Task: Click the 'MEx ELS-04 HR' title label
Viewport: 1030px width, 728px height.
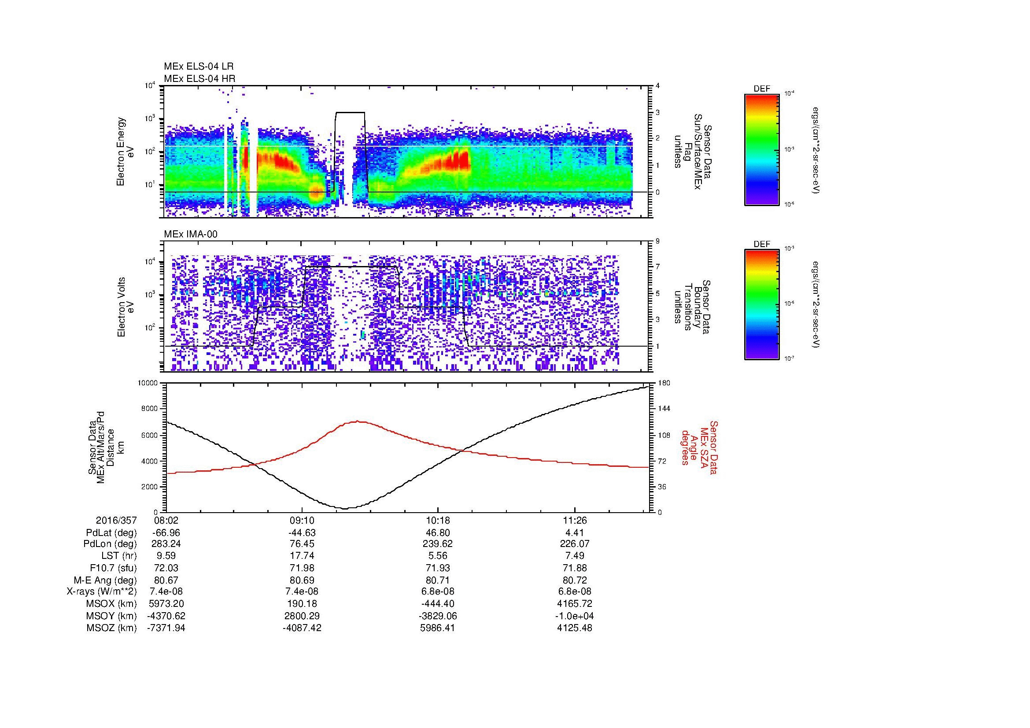Action: [x=199, y=78]
